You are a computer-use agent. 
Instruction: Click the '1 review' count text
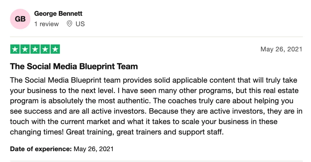tap(46, 24)
